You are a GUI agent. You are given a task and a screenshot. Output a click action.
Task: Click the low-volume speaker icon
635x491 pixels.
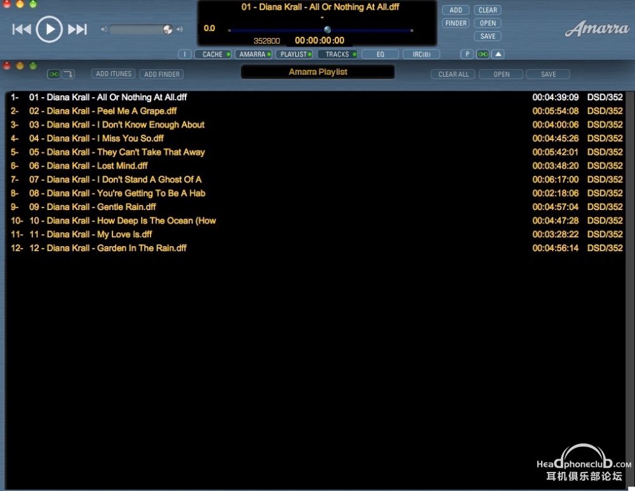104,29
